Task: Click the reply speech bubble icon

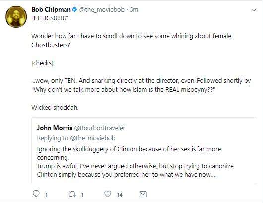Action: [36, 194]
